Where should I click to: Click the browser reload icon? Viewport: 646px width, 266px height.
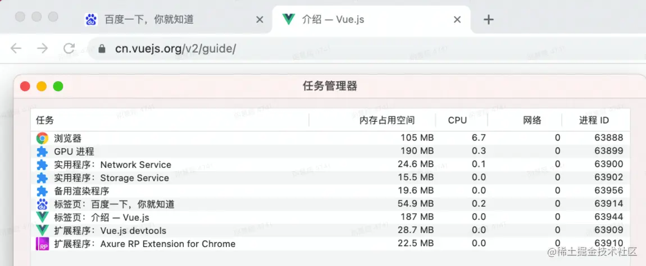[69, 49]
